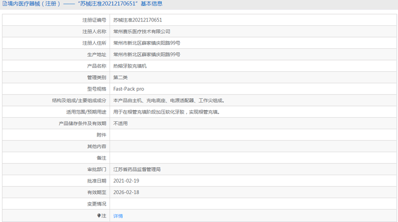Select the registration number 苏械注准20212170651
398x222 pixels.
pos(138,20)
